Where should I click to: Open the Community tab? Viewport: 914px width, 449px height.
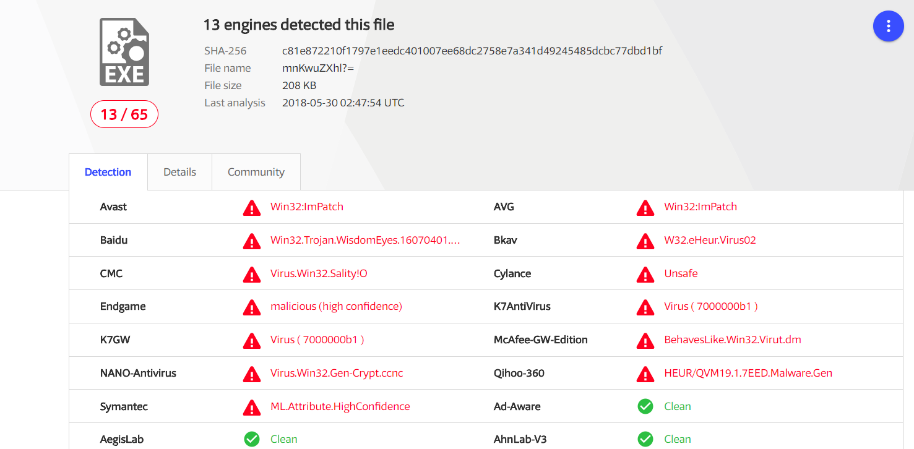pyautogui.click(x=256, y=172)
